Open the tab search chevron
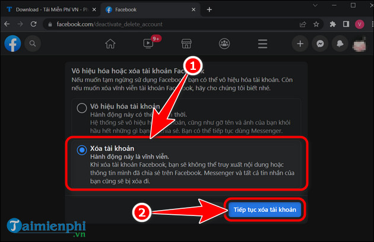Screen dimensions: 374x242 click(x=315, y=5)
